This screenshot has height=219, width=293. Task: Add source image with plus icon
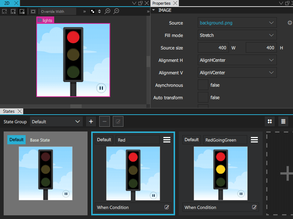point(290,23)
